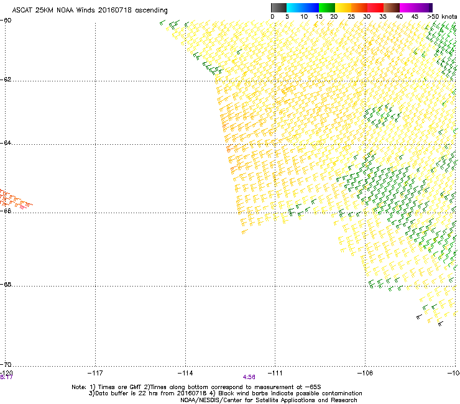The height and width of the screenshot is (404, 460).
Task: Click the 'NOAA/NESDIS/Center for Satellite Applications and Research' credit
Action: coord(269,400)
